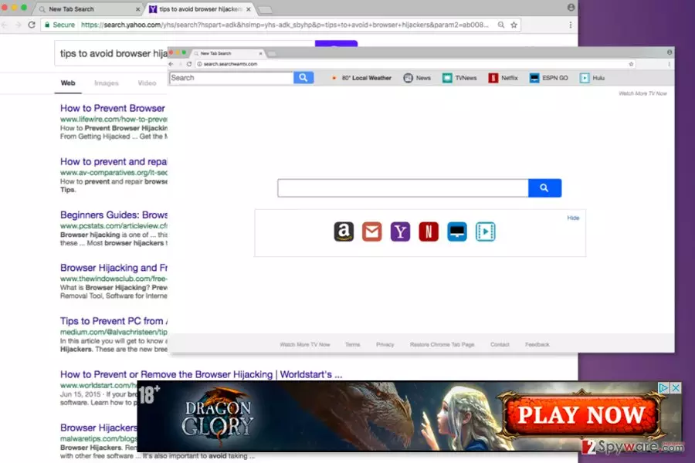Click the Play Now ad button

pos(581,414)
